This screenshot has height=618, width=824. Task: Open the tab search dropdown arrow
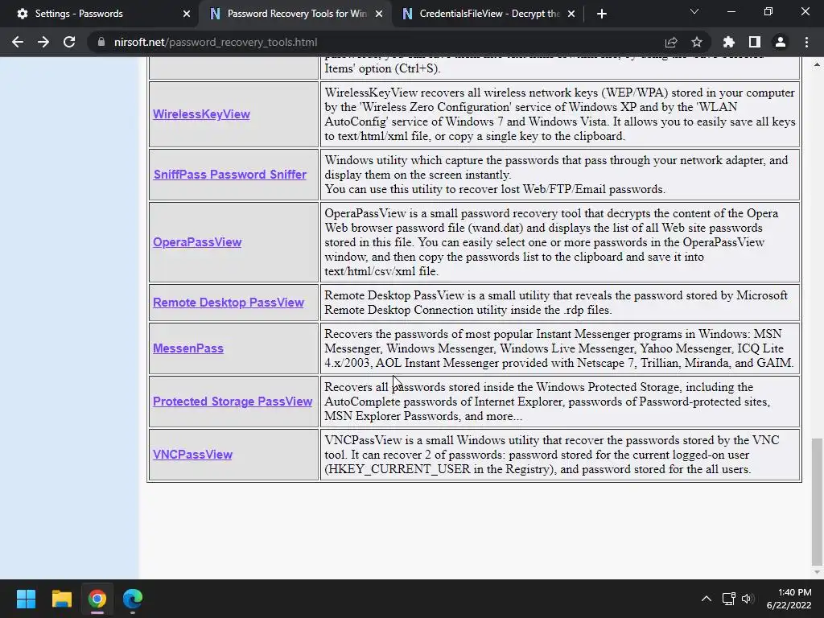tap(694, 11)
